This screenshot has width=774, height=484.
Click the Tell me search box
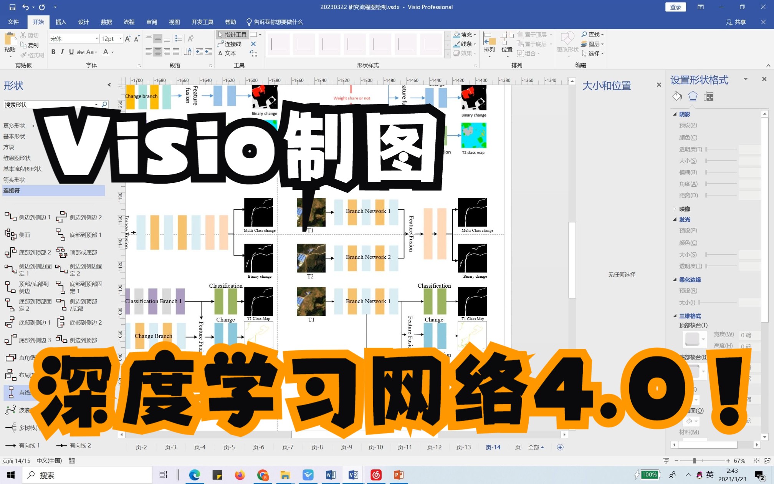click(275, 22)
